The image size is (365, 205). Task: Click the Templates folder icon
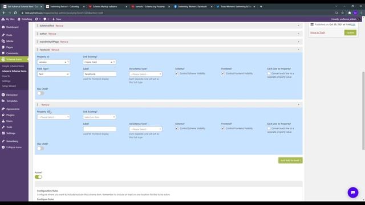tap(3, 101)
